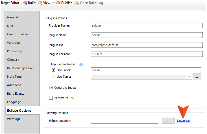Select the Meta Tags tab
Screen dimensions: 207x134
(x=14, y=77)
